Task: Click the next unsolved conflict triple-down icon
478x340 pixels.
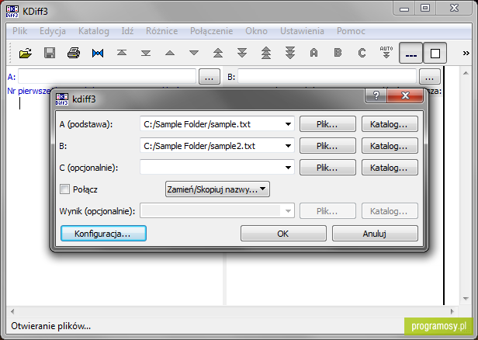Action: (x=290, y=53)
